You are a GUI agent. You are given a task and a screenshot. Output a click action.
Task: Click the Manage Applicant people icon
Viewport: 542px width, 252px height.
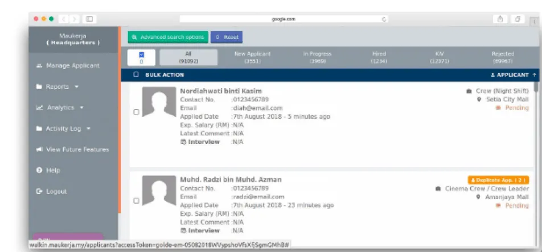click(x=39, y=65)
